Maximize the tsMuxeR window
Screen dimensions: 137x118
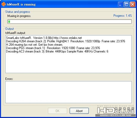(x=127, y=4)
